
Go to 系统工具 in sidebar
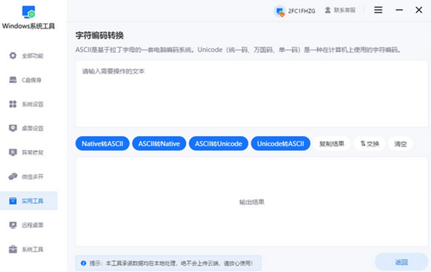click(28, 249)
